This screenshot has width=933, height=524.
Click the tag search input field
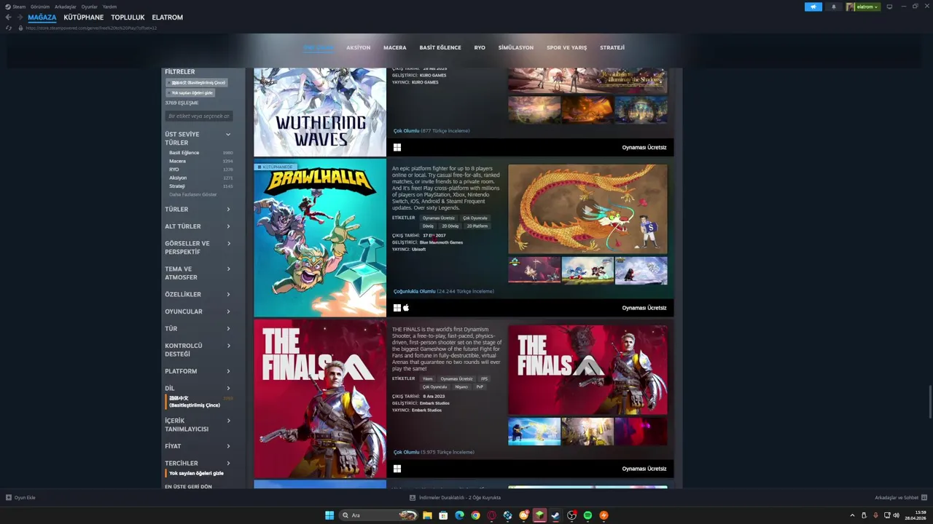click(x=199, y=116)
